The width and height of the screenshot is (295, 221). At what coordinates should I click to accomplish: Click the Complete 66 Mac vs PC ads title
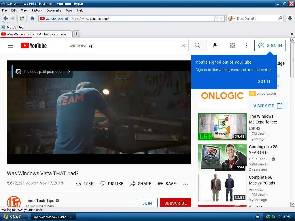click(262, 180)
